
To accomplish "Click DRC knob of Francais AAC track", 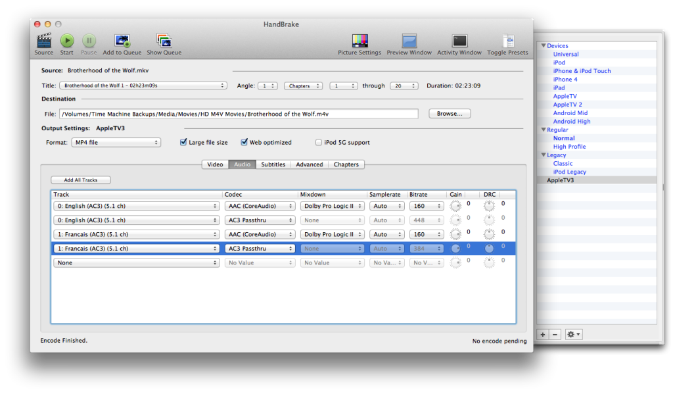I will (489, 235).
